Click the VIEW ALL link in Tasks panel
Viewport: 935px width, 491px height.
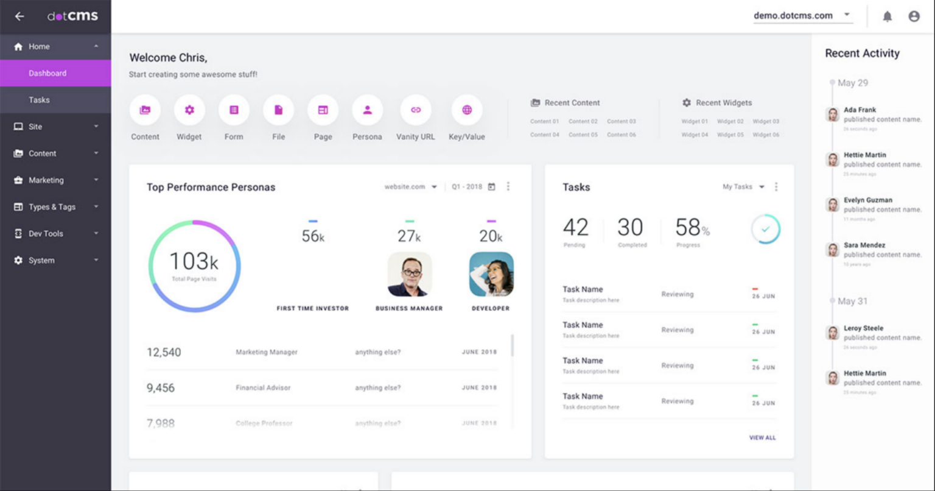(x=763, y=437)
